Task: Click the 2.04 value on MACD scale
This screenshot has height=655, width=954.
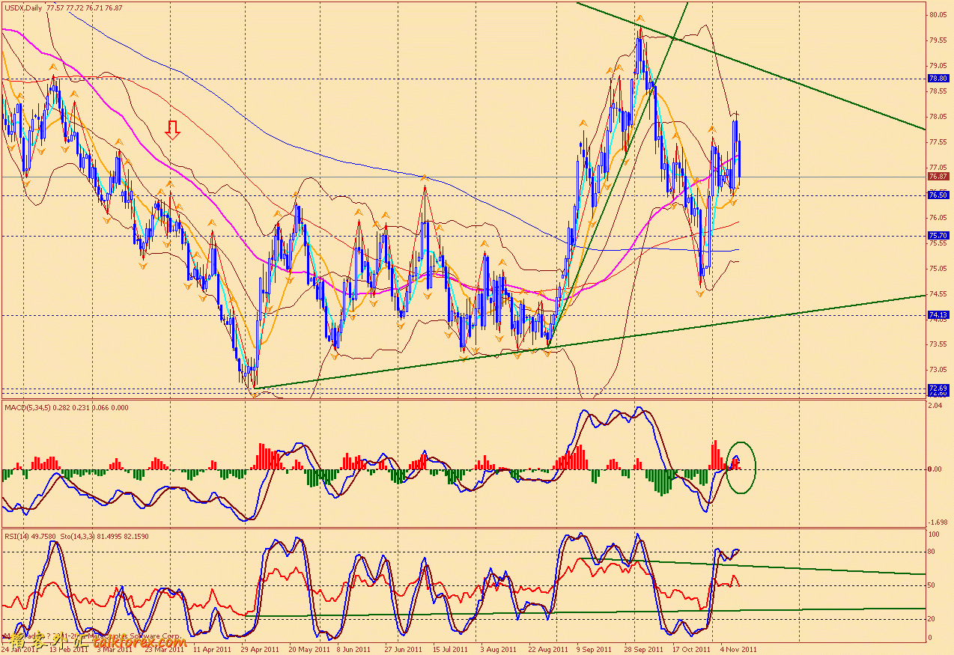Action: tap(935, 405)
